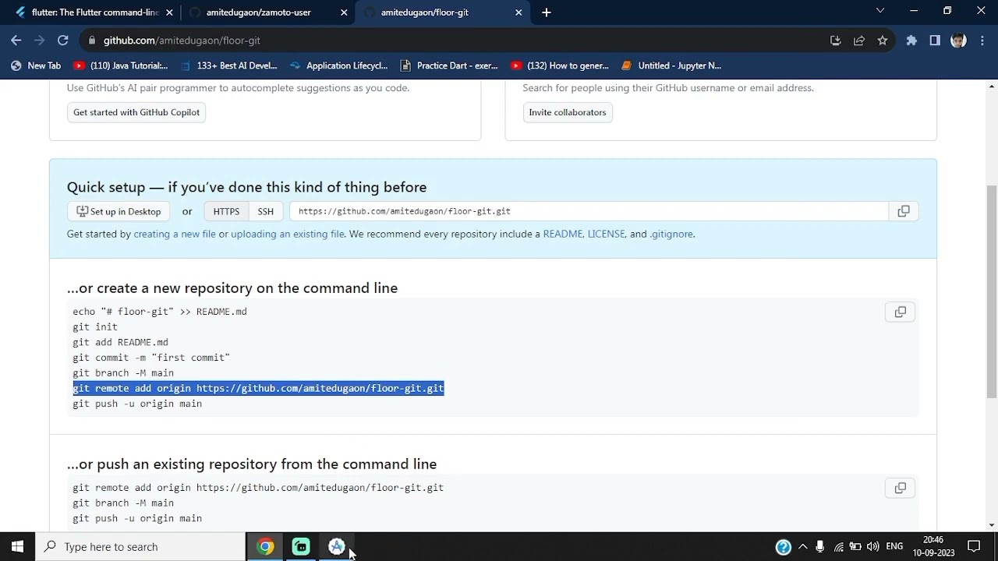998x561 pixels.
Task: Select the HTTPS protocol toggle
Action: coord(226,211)
